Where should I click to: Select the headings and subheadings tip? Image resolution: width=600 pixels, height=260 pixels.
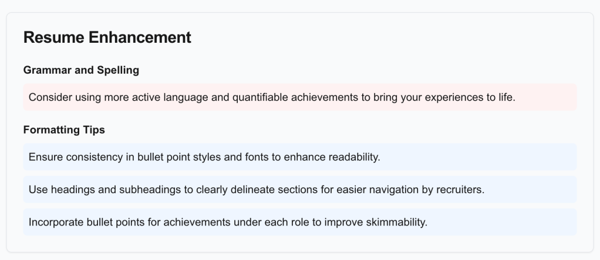point(299,190)
